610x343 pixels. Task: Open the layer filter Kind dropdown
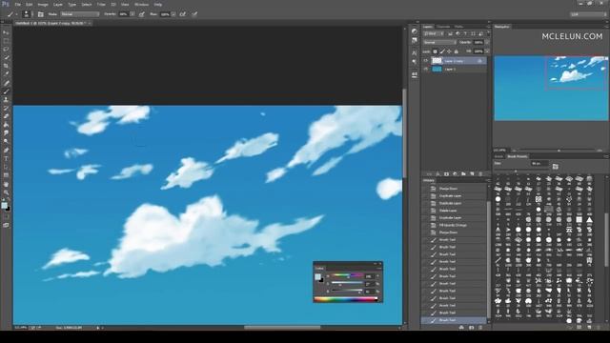434,34
